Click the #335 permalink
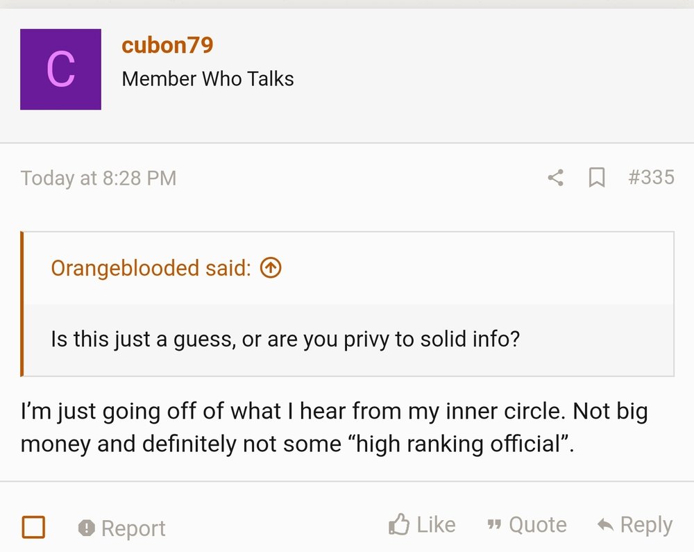 (651, 177)
